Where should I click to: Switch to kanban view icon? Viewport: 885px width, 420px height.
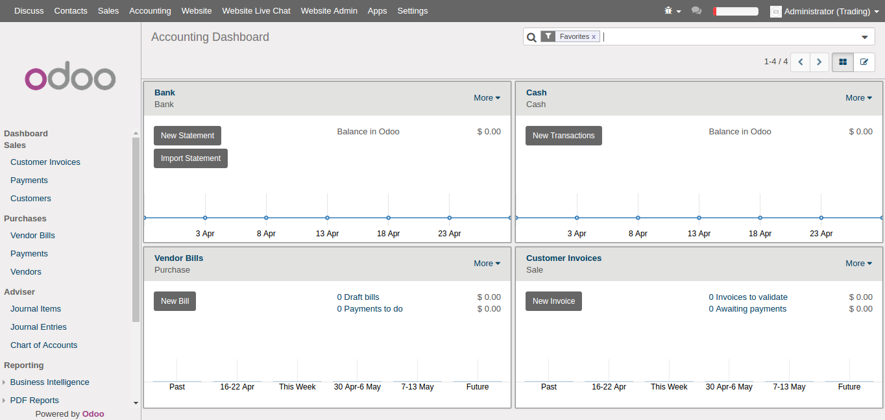point(843,62)
